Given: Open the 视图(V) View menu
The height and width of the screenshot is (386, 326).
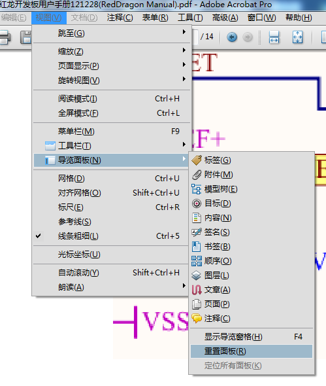Looking at the screenshot, I should click(x=49, y=18).
